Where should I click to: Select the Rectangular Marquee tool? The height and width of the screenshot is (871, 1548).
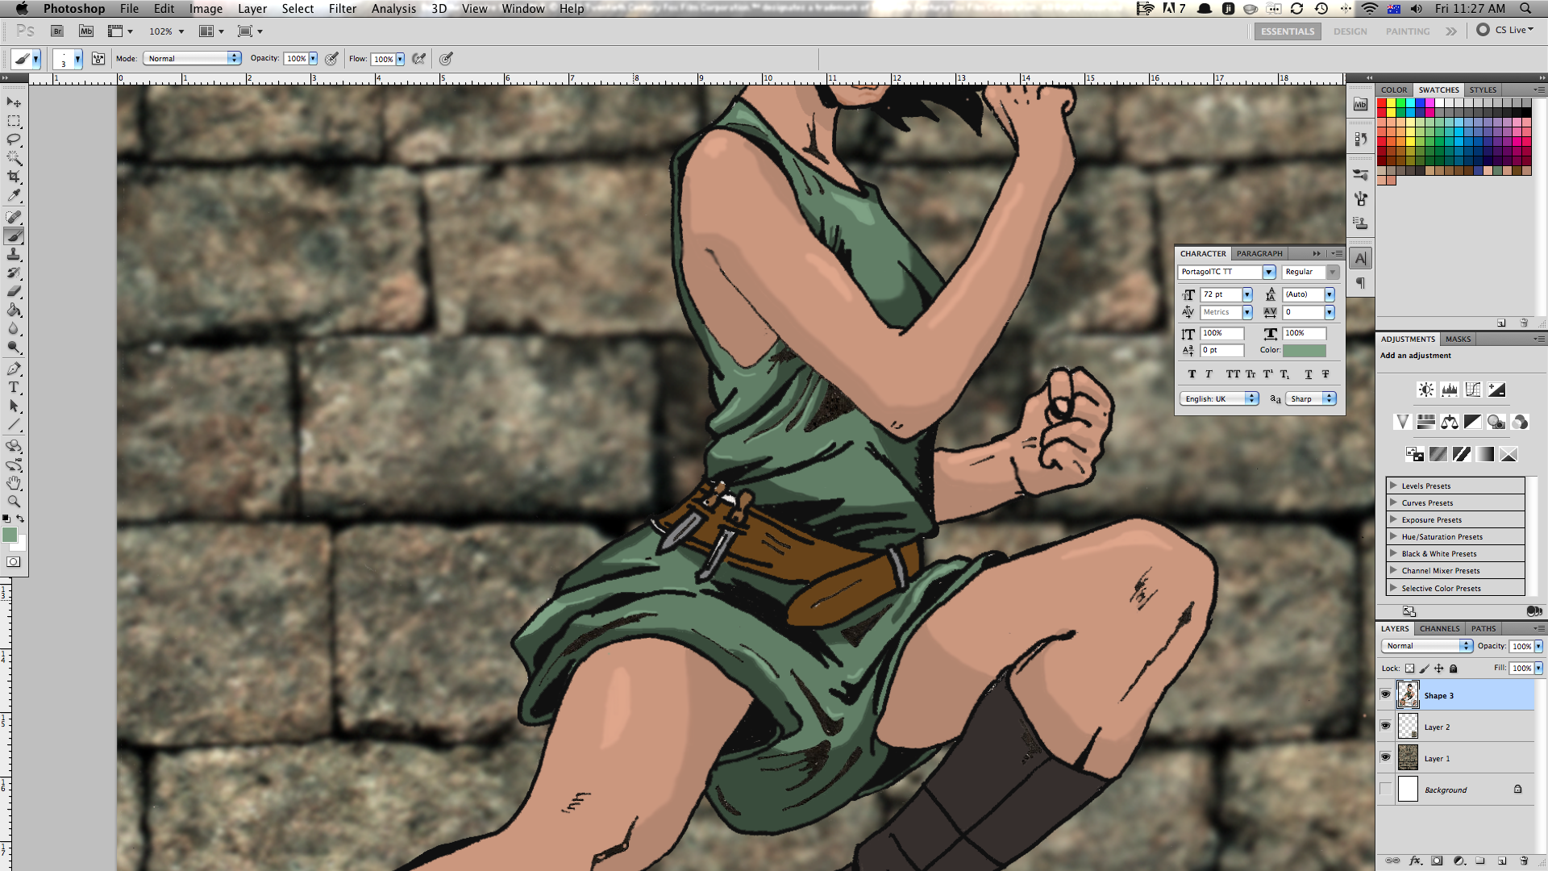coord(14,121)
